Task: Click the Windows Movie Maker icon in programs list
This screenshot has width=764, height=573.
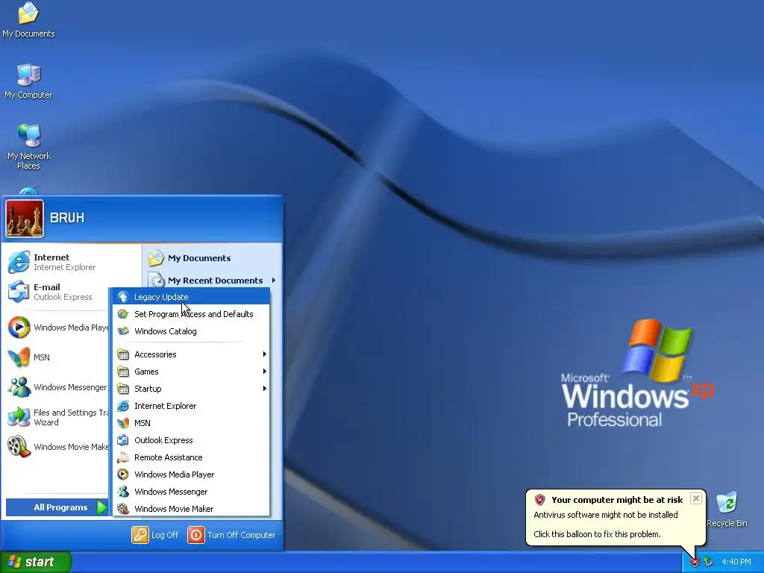Action: [x=123, y=509]
